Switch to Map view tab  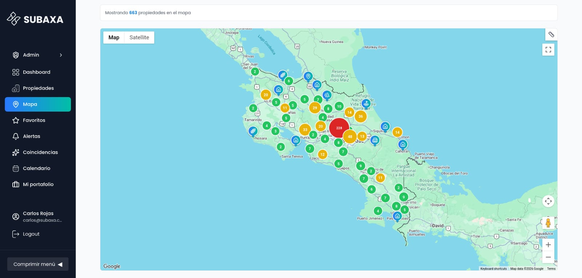pyautogui.click(x=114, y=37)
